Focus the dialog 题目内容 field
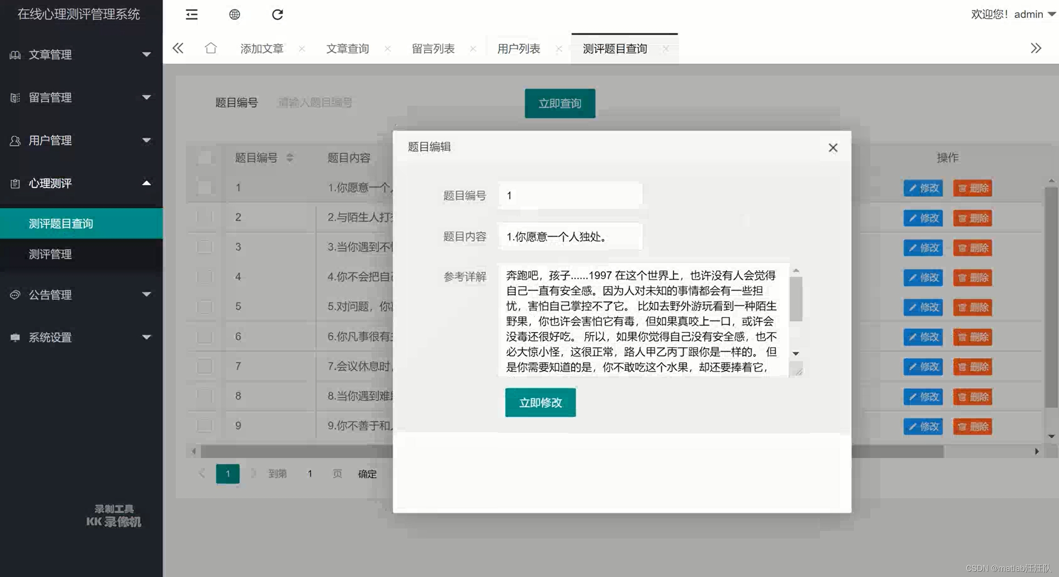The image size is (1059, 577). point(570,236)
